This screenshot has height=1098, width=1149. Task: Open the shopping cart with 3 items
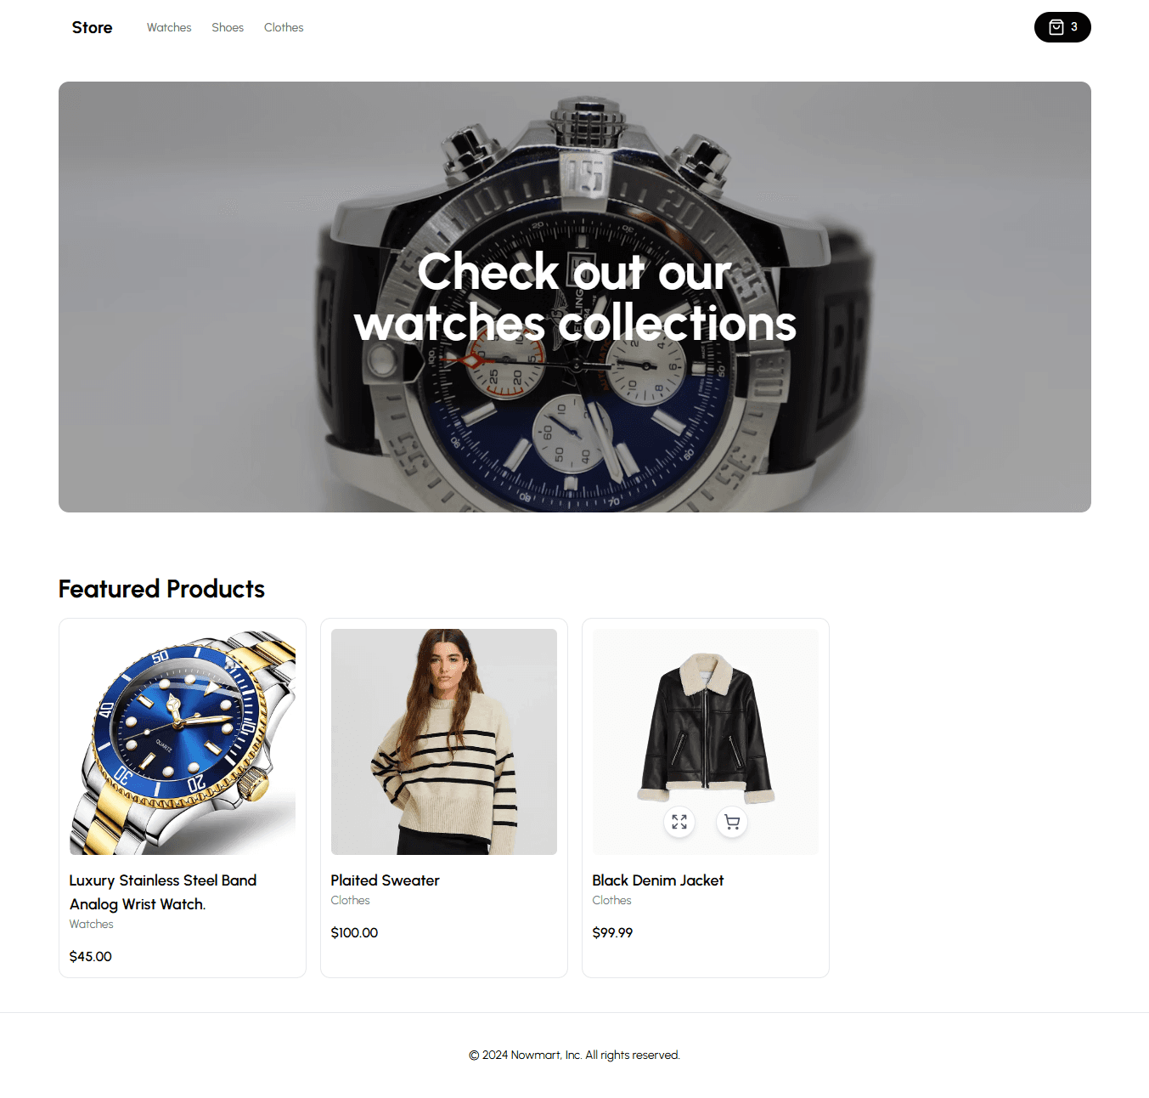(x=1062, y=27)
